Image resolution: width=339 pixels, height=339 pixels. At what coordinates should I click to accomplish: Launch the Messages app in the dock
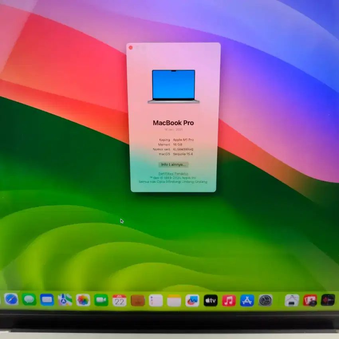(x=29, y=300)
